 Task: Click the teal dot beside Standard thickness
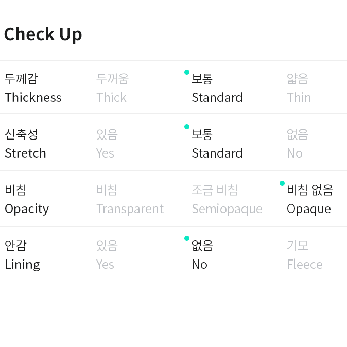[x=187, y=72]
